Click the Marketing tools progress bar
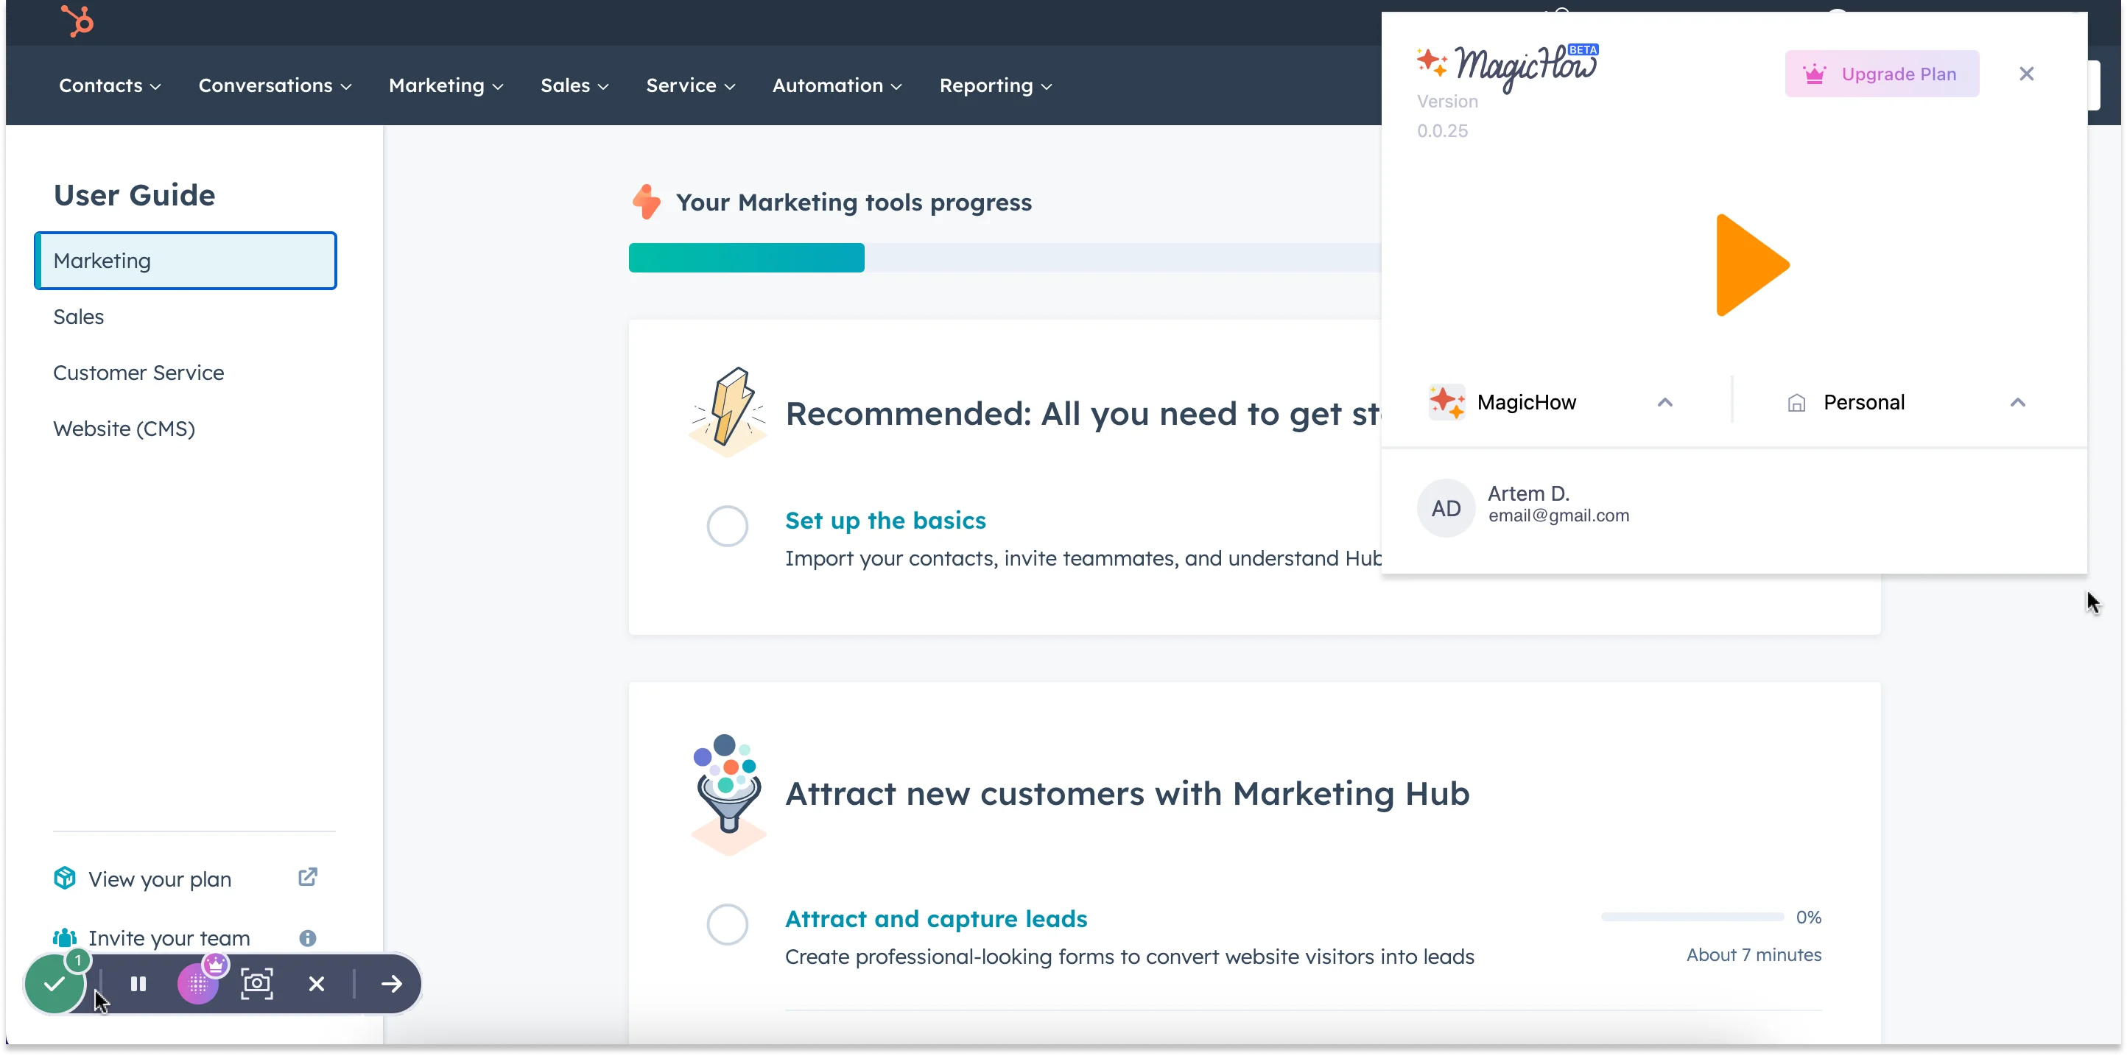 click(x=746, y=257)
